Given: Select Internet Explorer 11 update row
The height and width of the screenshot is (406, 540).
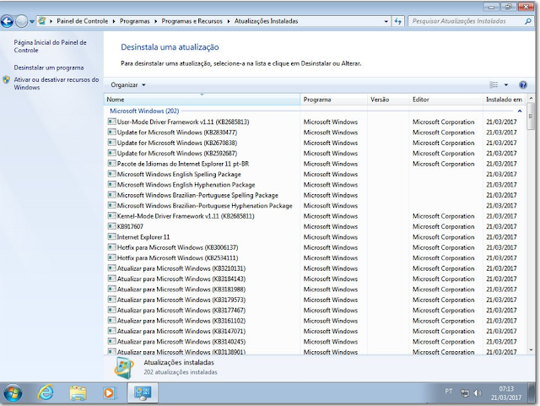Looking at the screenshot, I should tap(315, 237).
